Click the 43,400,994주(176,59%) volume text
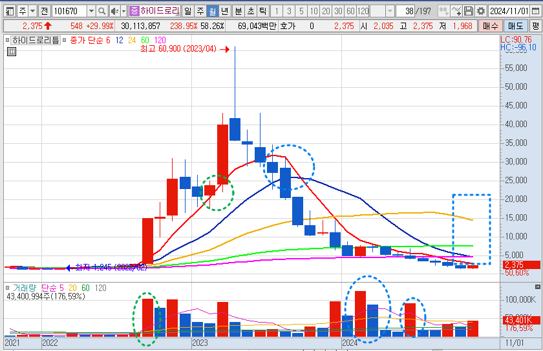Screen dimensions: 543x351 pos(46,296)
